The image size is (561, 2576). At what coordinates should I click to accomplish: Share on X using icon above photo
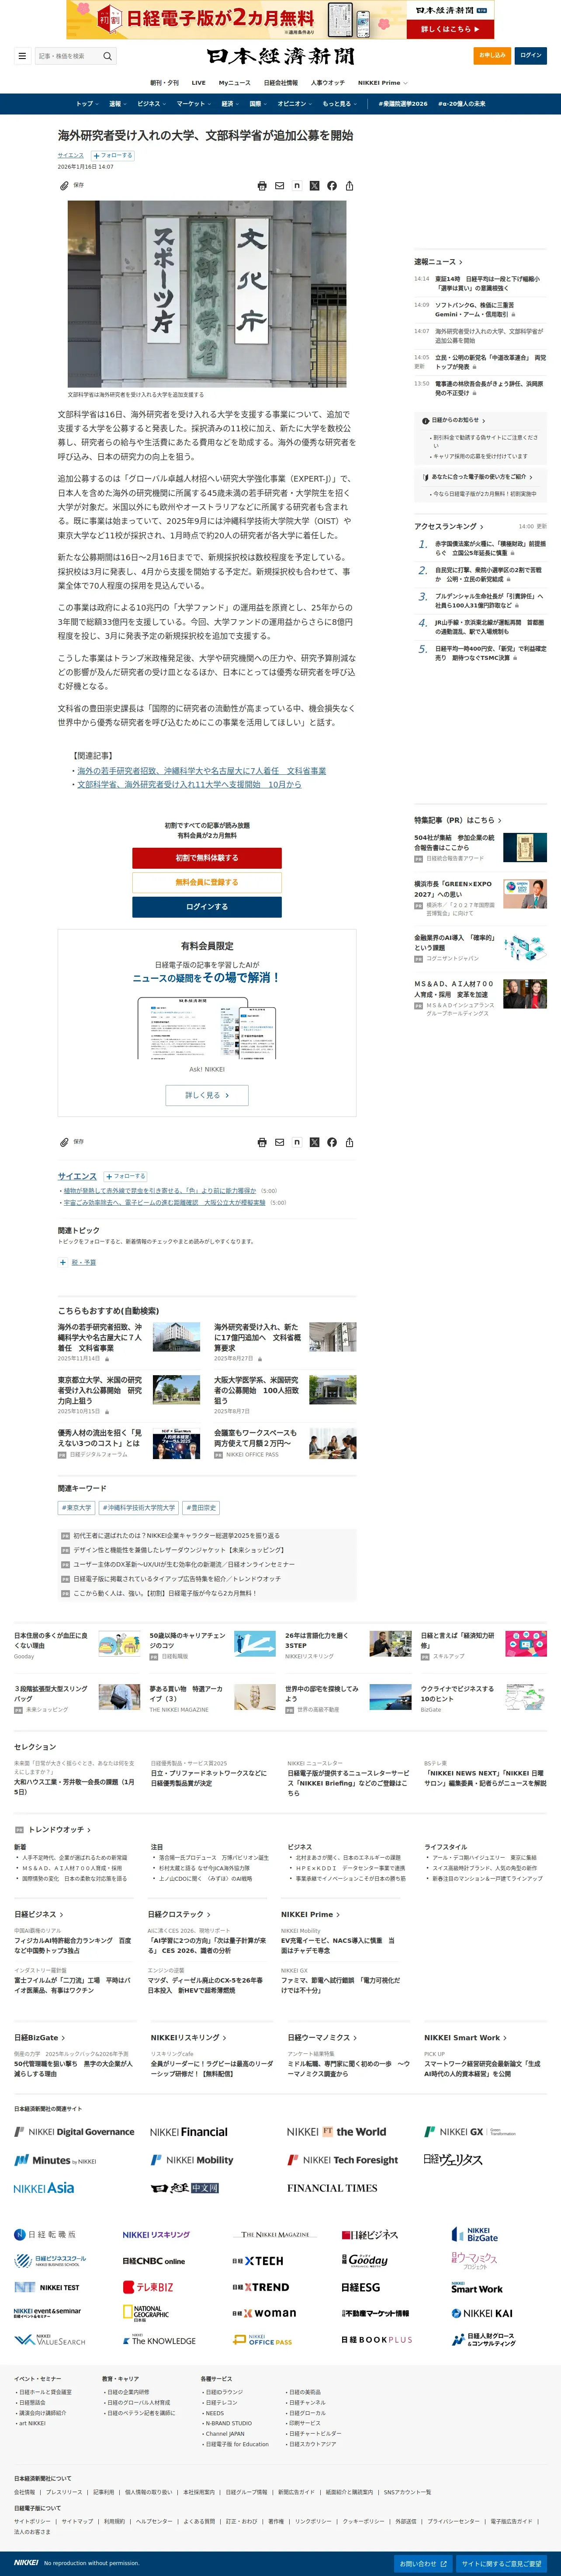[314, 186]
